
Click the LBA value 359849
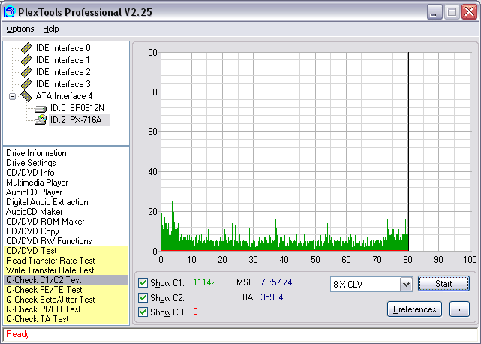point(274,297)
